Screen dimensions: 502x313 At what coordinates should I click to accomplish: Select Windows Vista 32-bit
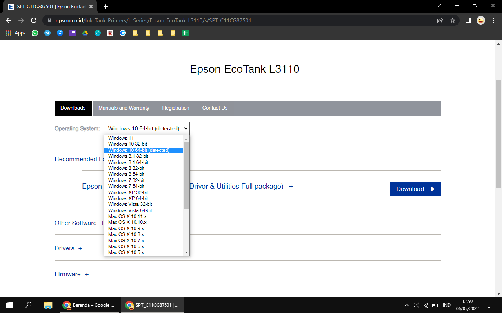pos(144,204)
